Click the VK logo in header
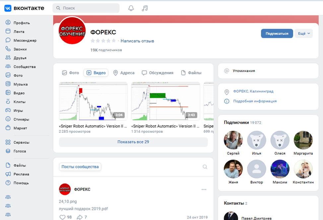Image resolution: width=323 pixels, height=220 pixels. (24, 8)
